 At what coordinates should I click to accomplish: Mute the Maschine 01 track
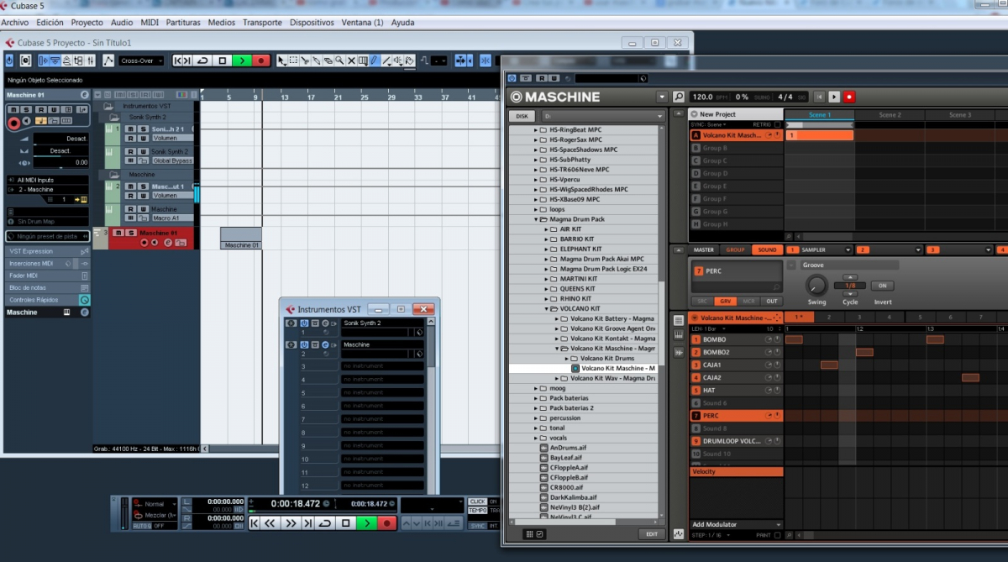118,233
